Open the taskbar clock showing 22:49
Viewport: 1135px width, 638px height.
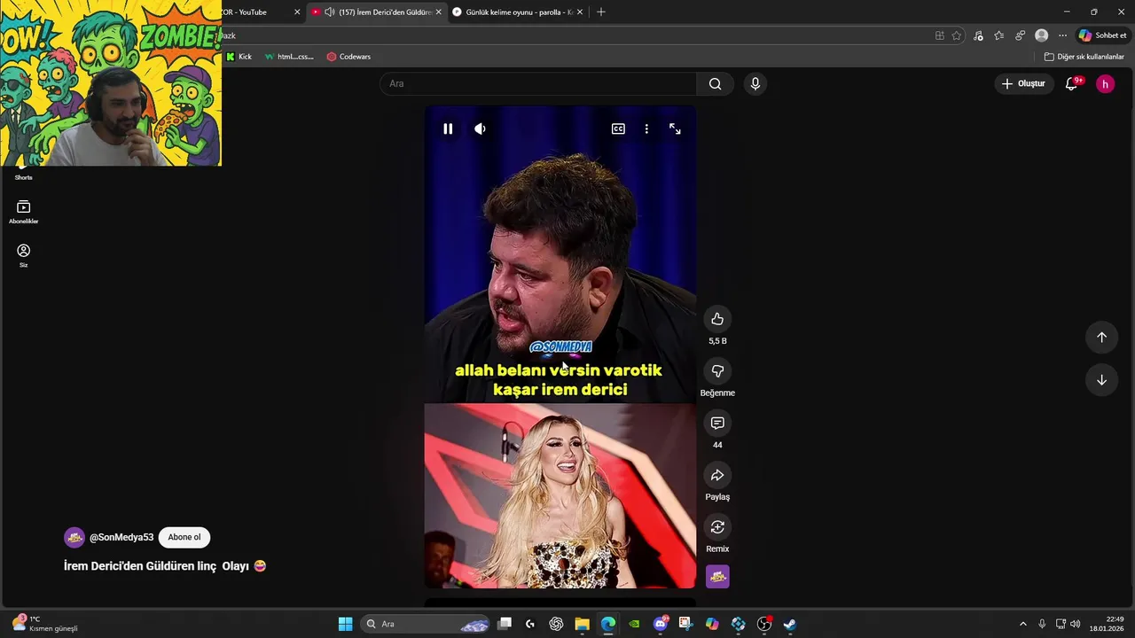point(1108,624)
